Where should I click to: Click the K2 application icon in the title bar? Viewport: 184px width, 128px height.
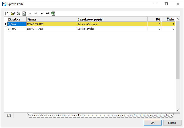(4, 4)
